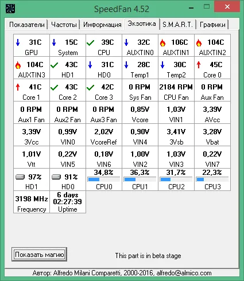Click the blue down arrow beside Temp1
The width and height of the screenshot is (244, 281).
tap(126, 65)
